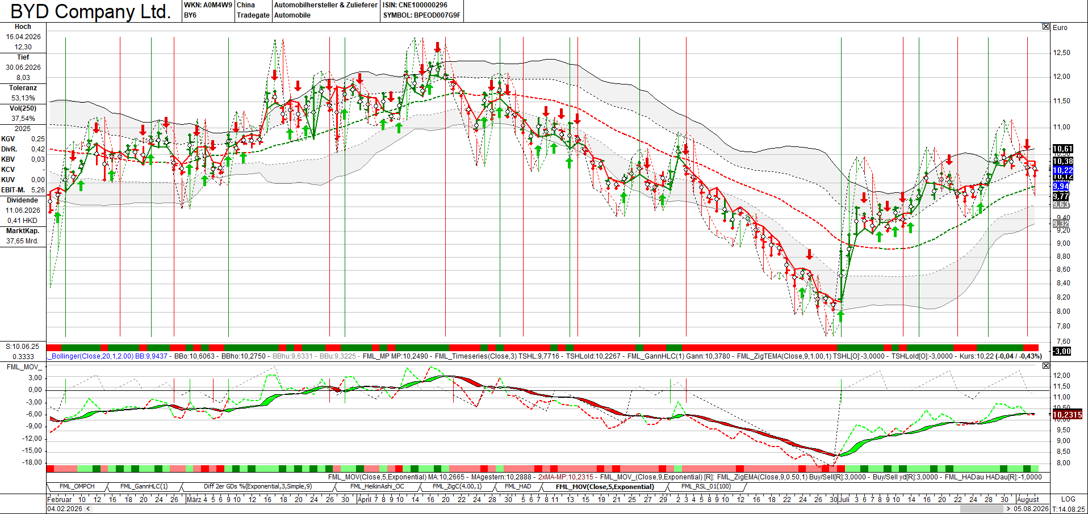Click the 10,61 price axis marker
This screenshot has width=1088, height=514.
pyautogui.click(x=1062, y=149)
